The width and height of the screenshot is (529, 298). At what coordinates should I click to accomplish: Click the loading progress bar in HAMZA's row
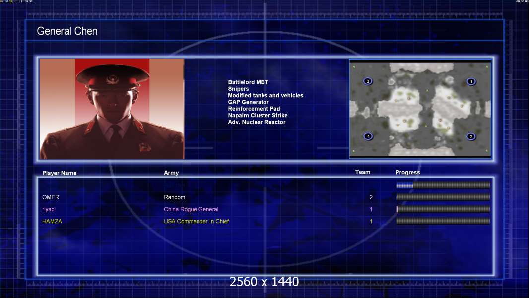tap(443, 221)
